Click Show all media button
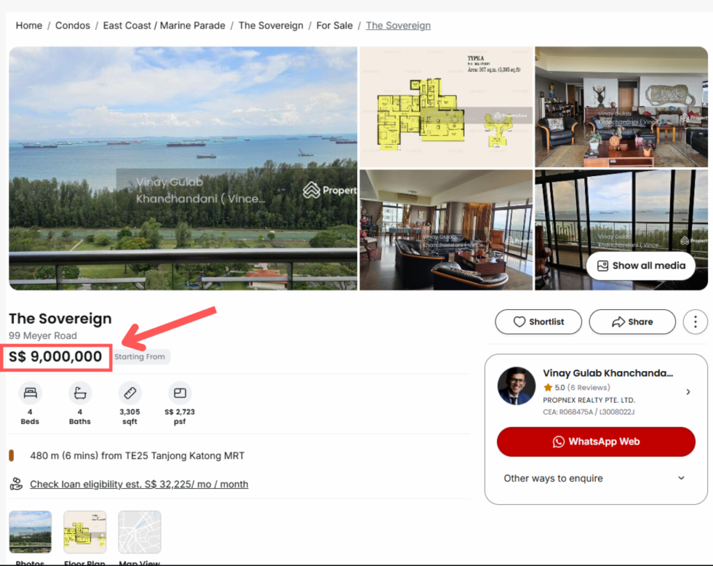 (641, 265)
